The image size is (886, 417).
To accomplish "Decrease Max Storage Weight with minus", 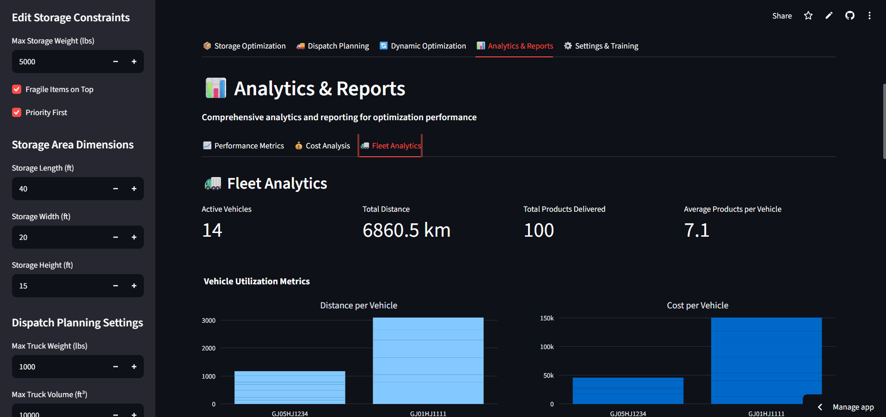I will 116,61.
